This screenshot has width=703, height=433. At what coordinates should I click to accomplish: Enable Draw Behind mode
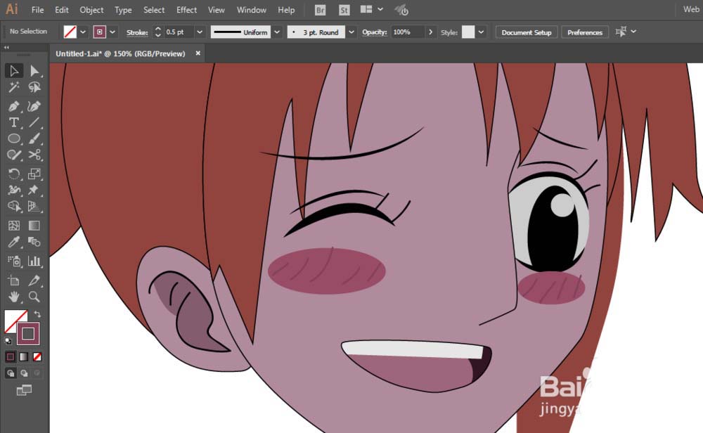24,373
